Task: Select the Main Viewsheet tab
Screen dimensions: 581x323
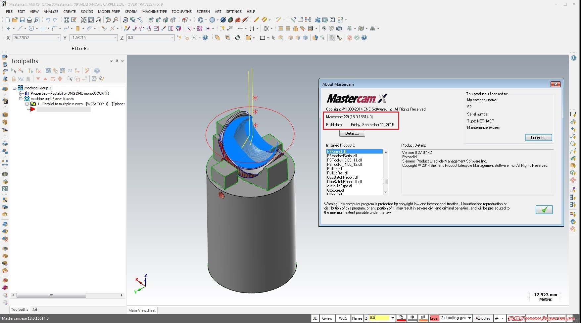Action: tap(142, 310)
